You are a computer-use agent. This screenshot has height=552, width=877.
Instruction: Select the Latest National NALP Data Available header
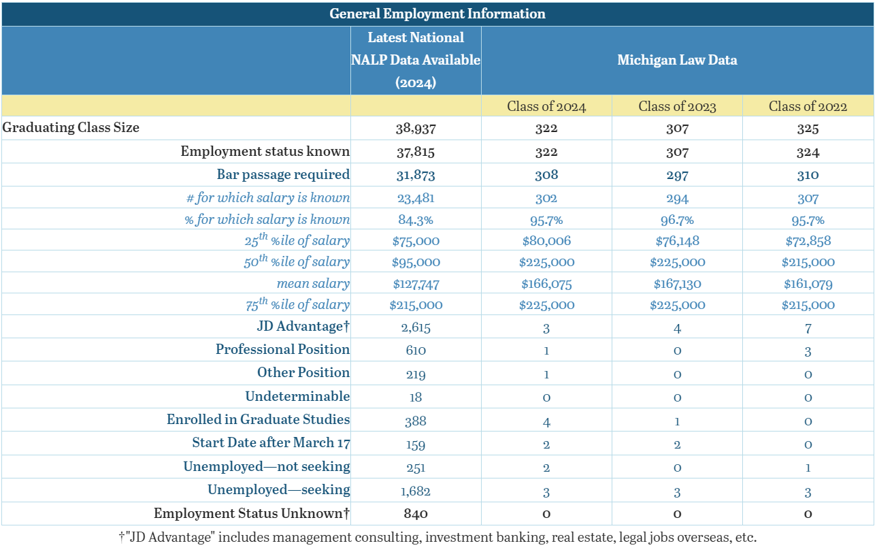(416, 60)
